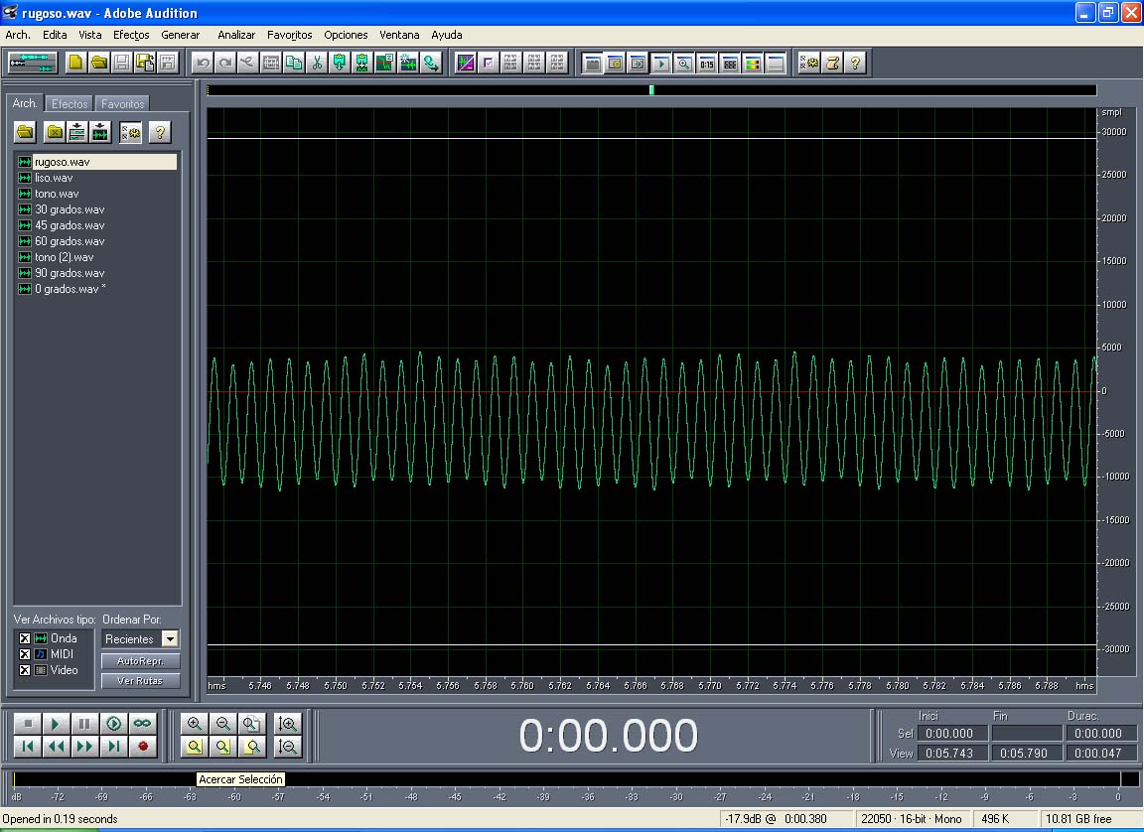This screenshot has height=832, width=1144.
Task: Click the Sel Inici time field
Action: click(x=952, y=734)
